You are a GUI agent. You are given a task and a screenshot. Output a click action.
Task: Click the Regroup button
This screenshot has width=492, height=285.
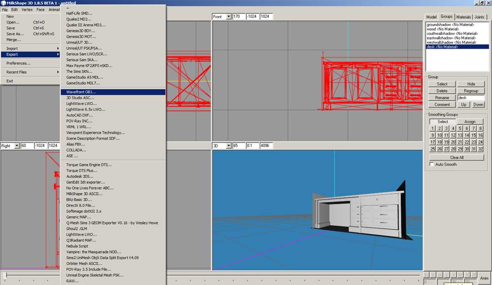click(471, 91)
